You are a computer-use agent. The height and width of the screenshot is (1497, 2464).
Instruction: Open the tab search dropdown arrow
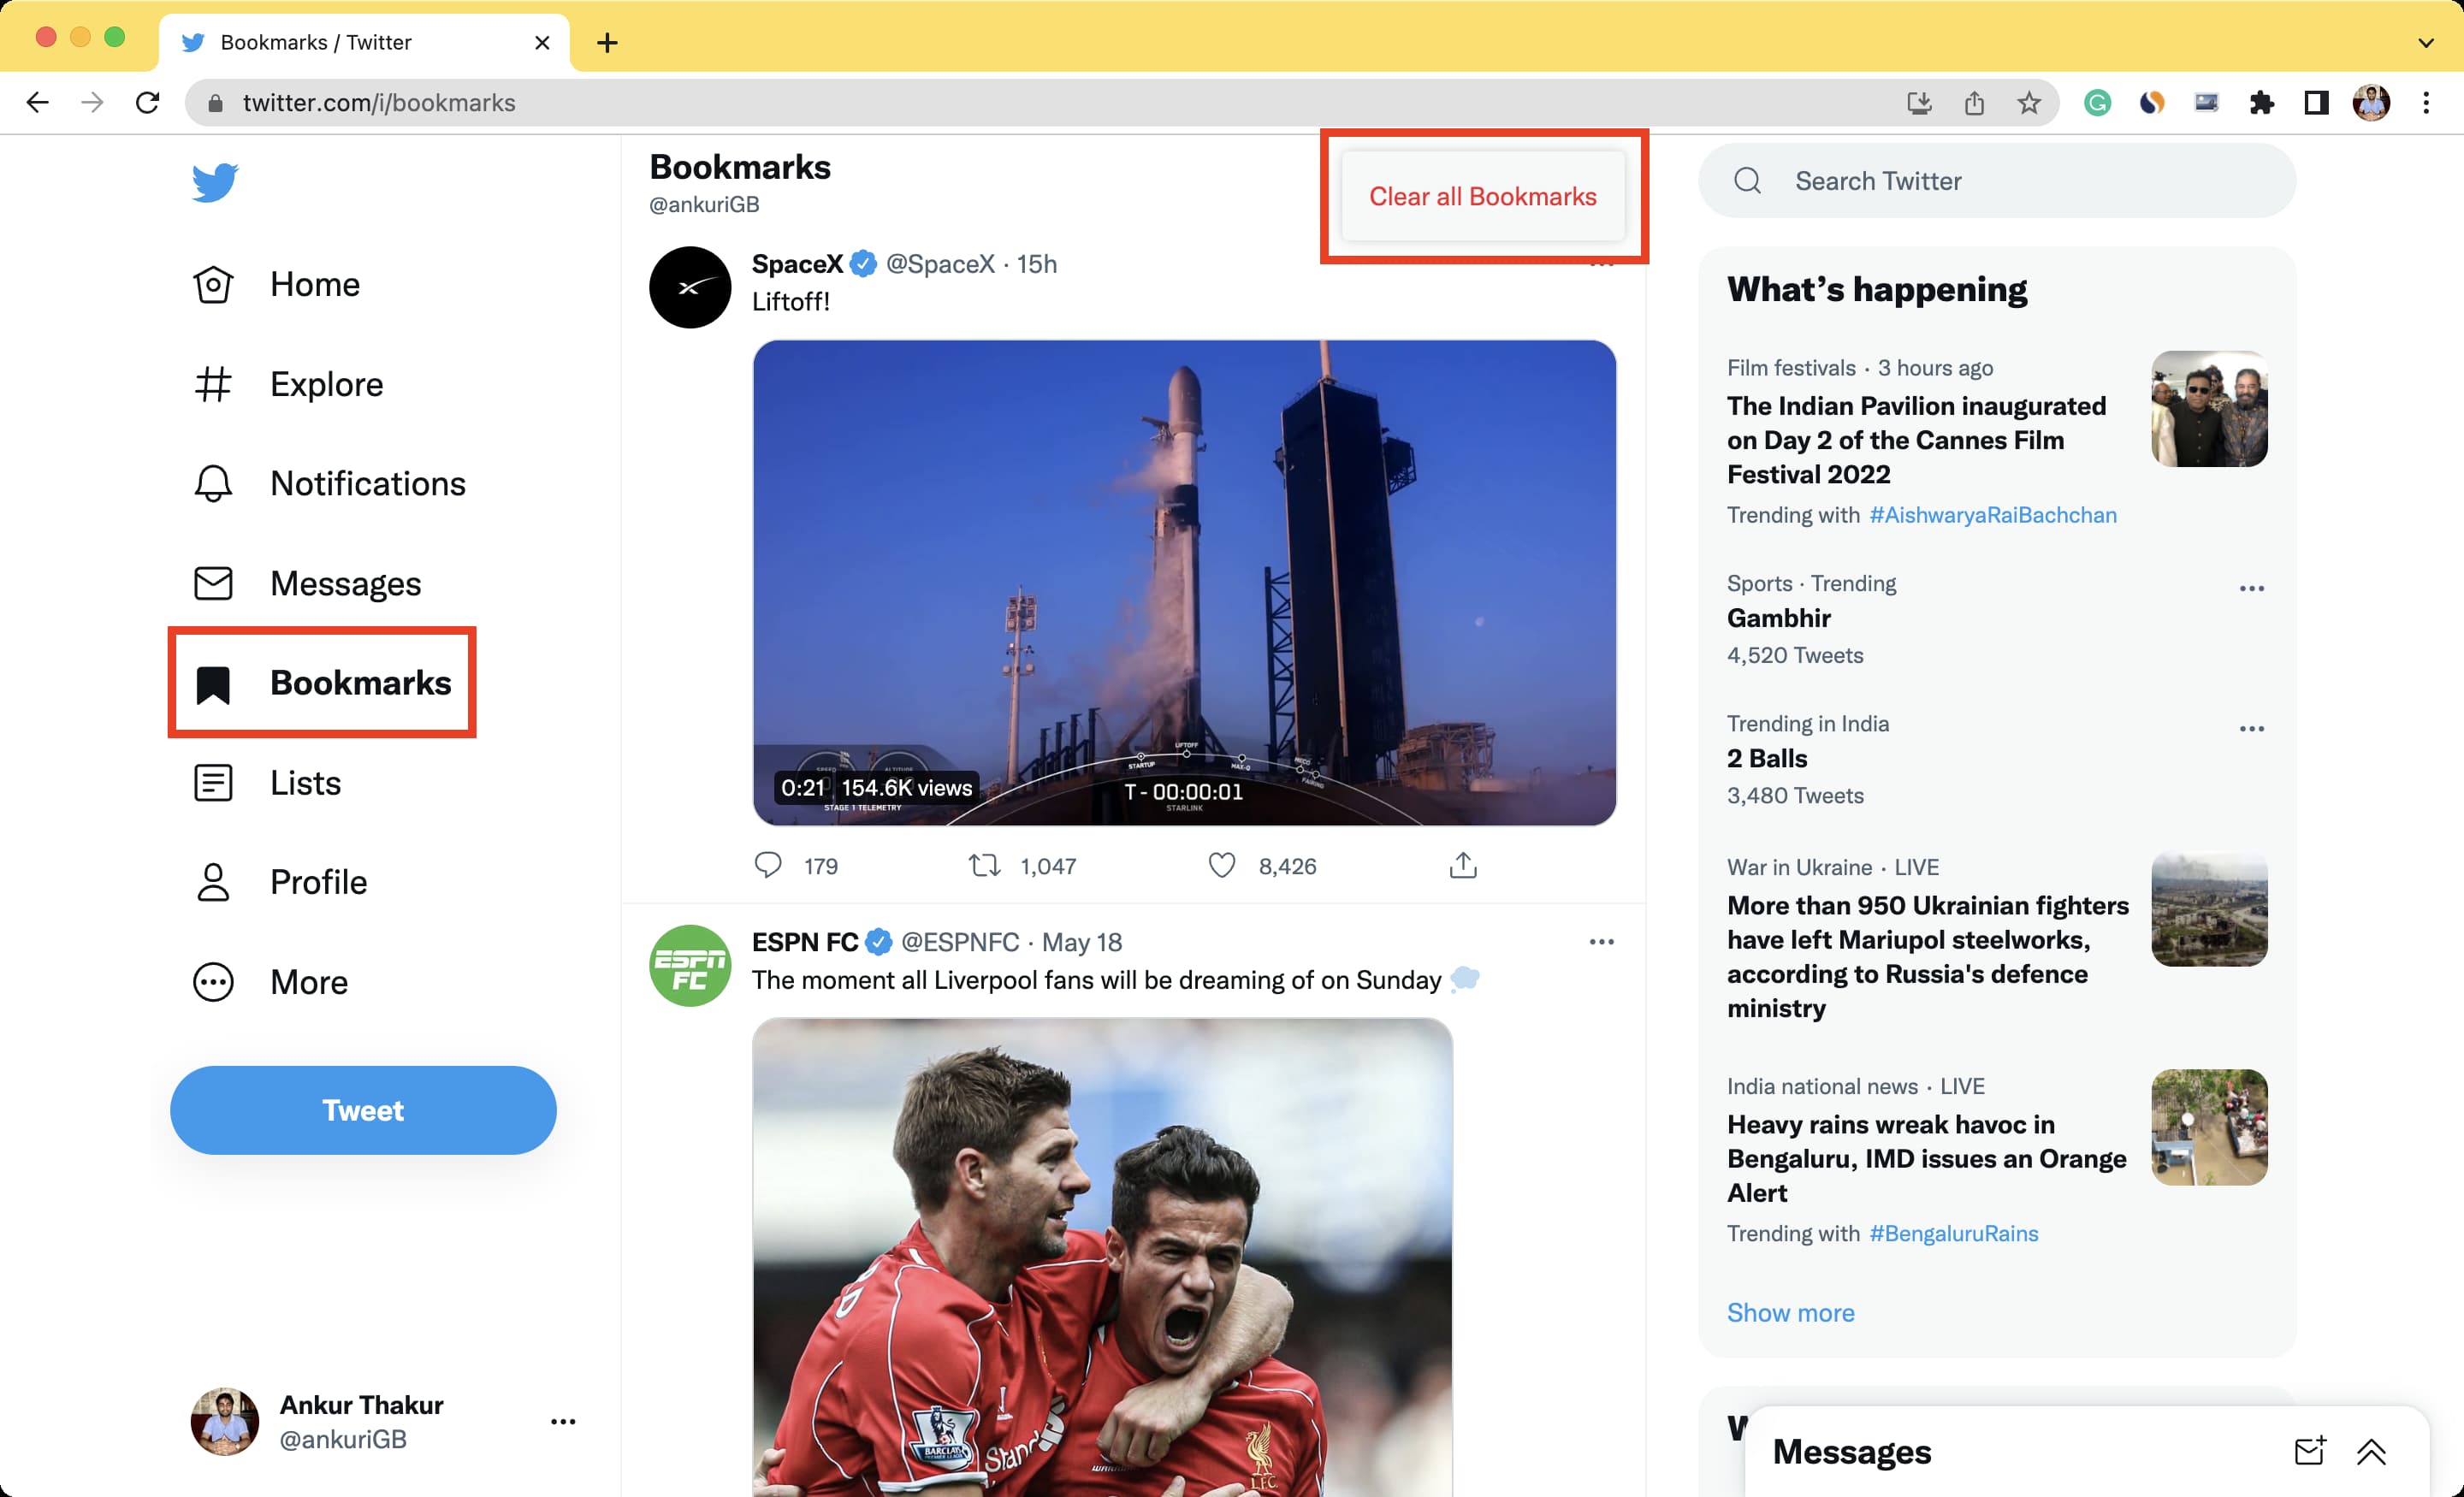[2426, 43]
